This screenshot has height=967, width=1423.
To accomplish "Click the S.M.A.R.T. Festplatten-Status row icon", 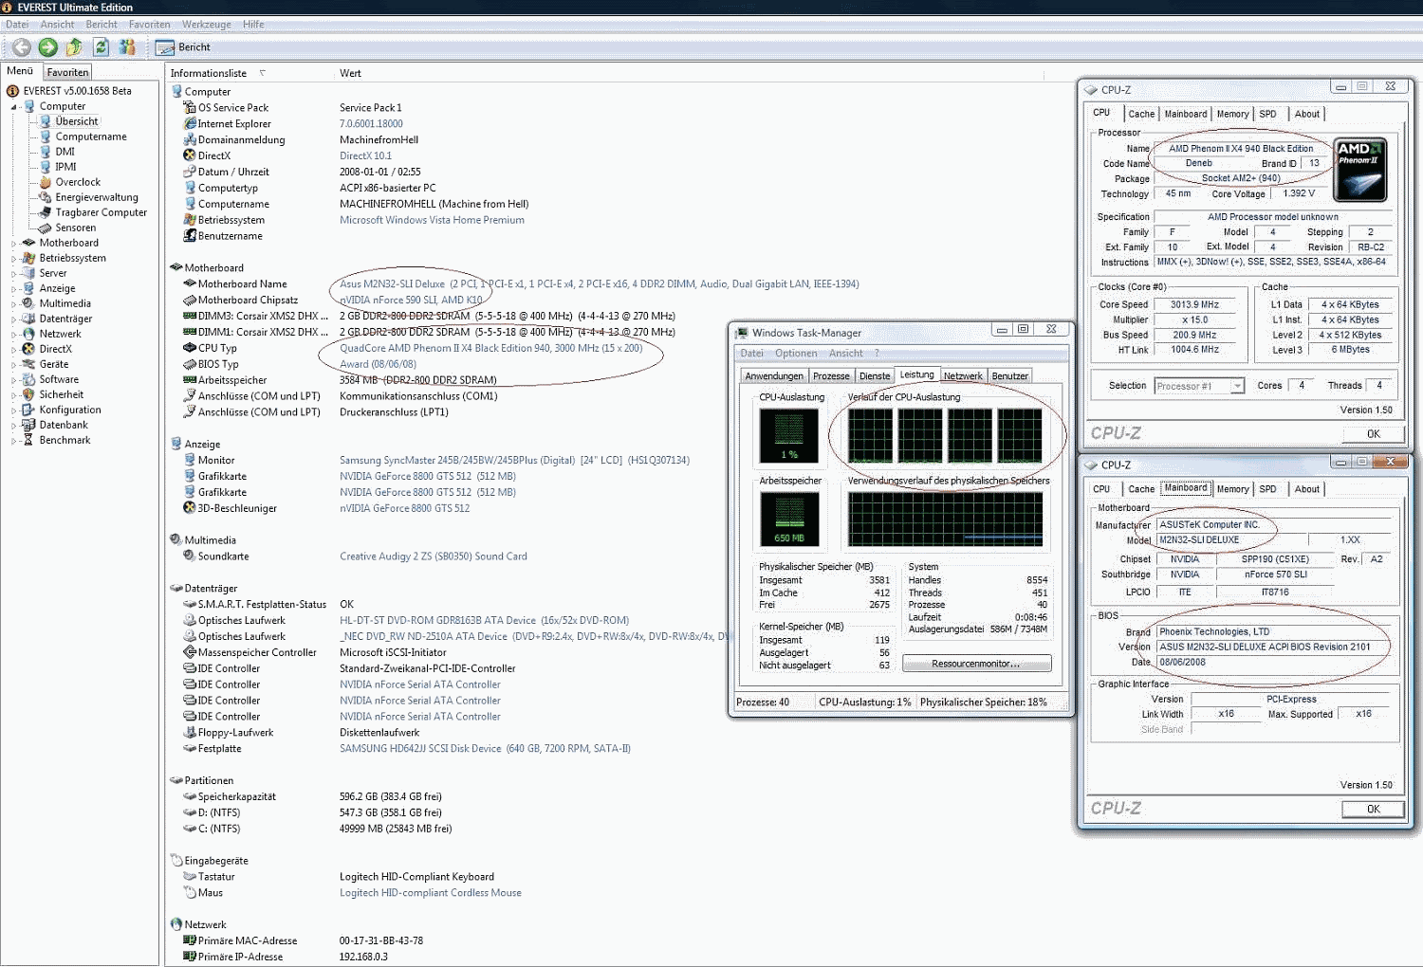I will coord(190,604).
